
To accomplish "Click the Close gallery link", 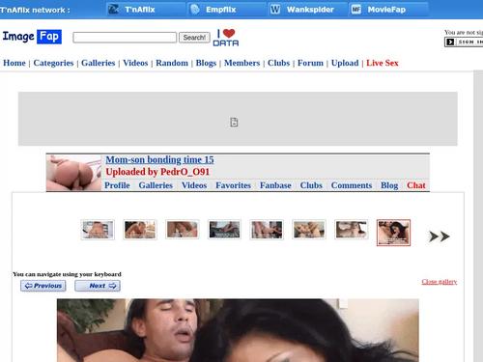I will coord(440,282).
